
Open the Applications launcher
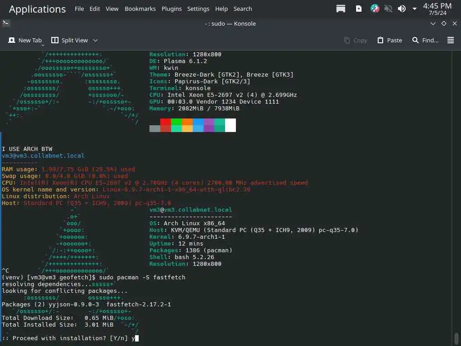37,9
